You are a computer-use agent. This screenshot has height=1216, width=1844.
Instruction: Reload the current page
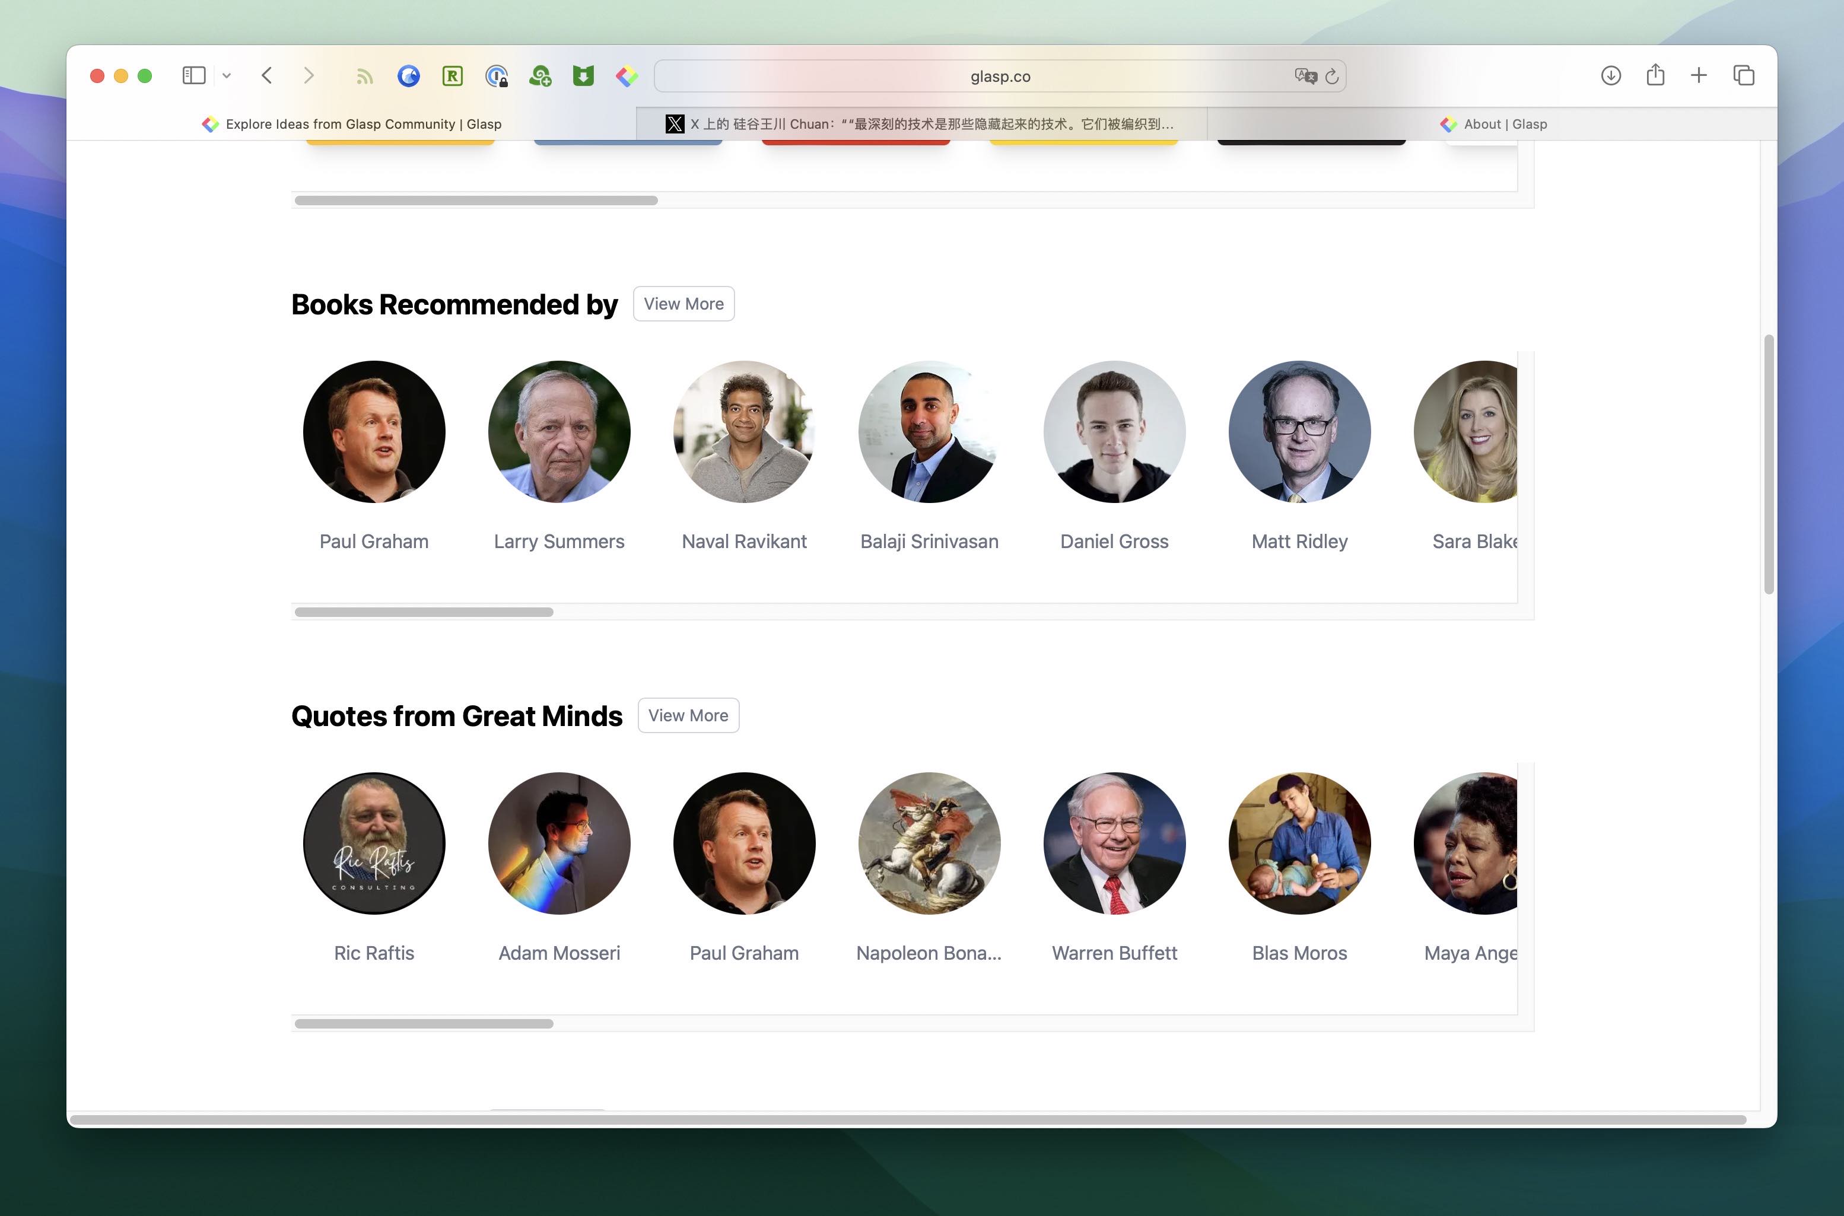pos(1332,76)
